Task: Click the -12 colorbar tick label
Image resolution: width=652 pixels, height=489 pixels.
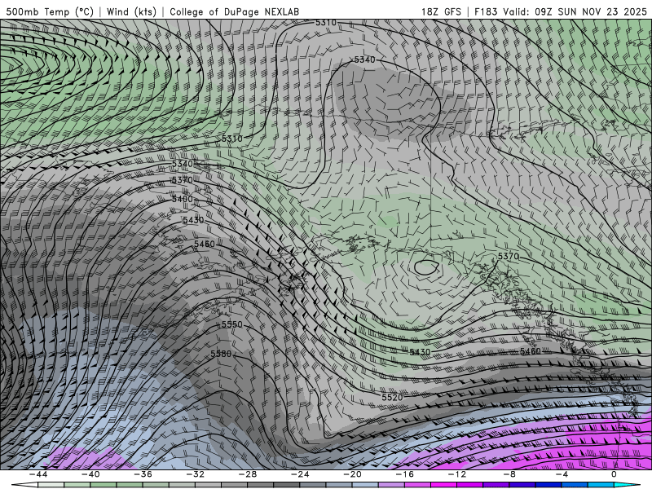Action: click(x=457, y=474)
